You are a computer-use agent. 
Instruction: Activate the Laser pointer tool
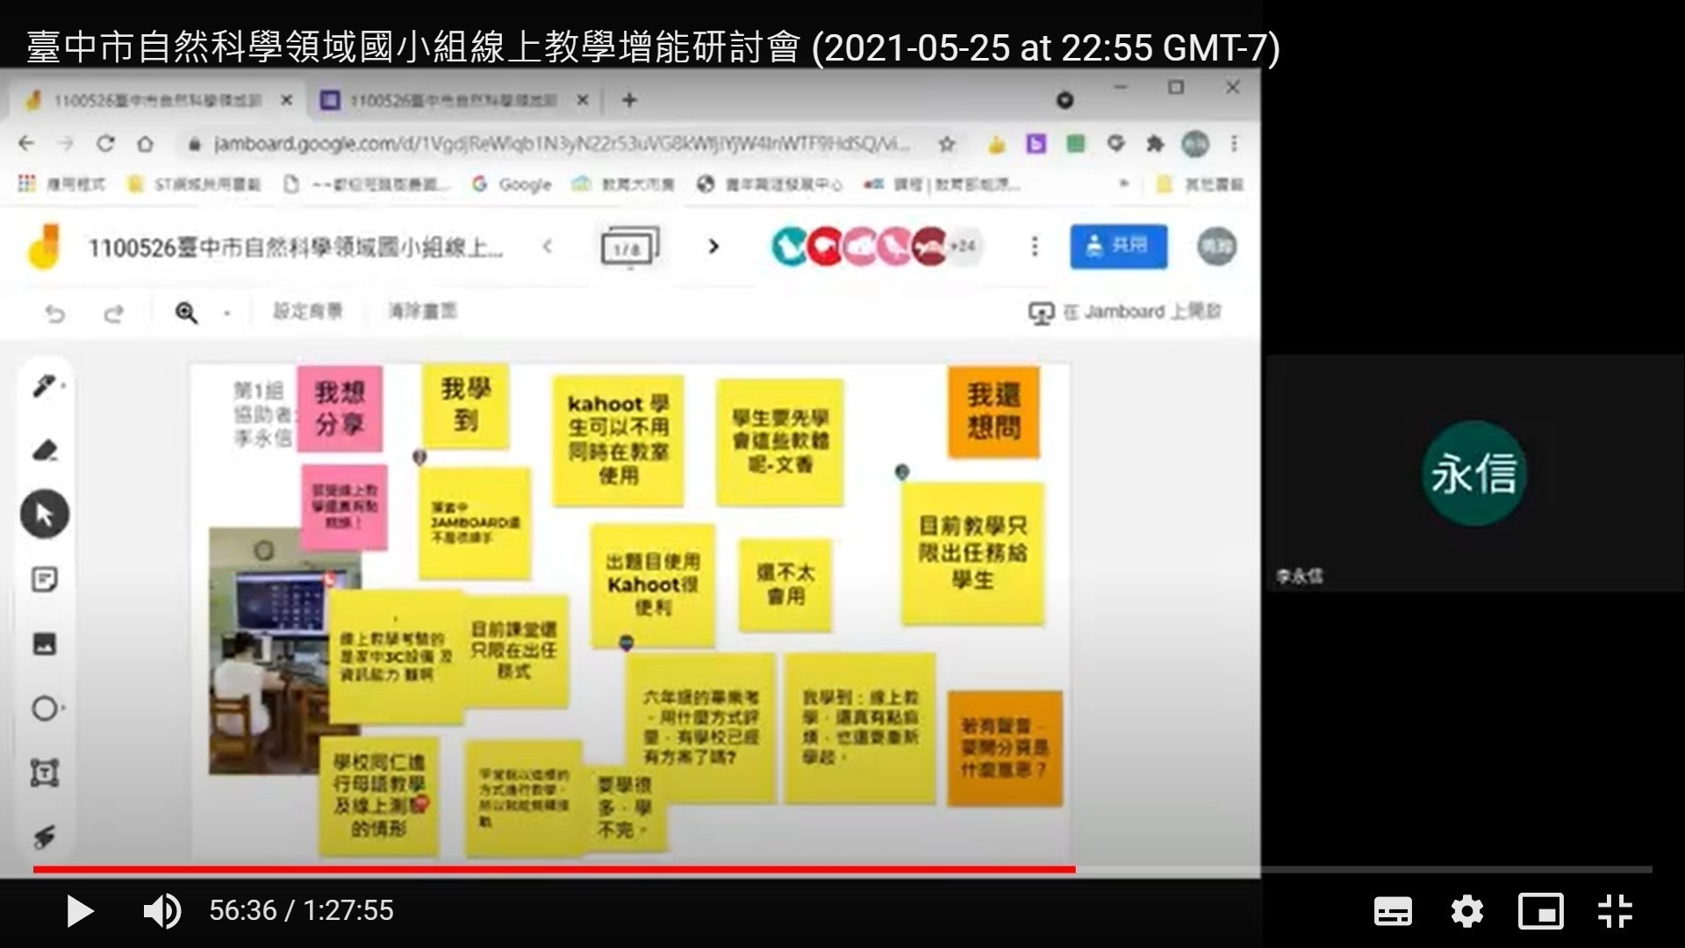tap(44, 837)
